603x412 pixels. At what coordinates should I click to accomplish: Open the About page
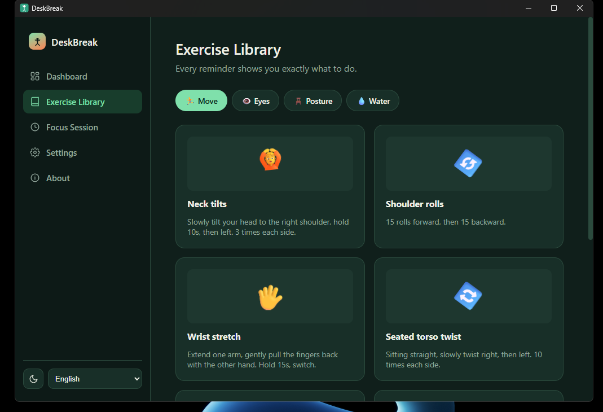coord(83,178)
